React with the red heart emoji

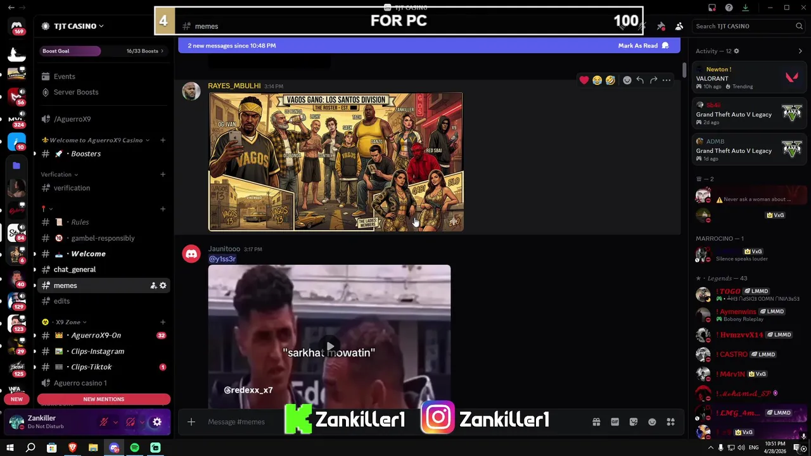click(x=584, y=80)
